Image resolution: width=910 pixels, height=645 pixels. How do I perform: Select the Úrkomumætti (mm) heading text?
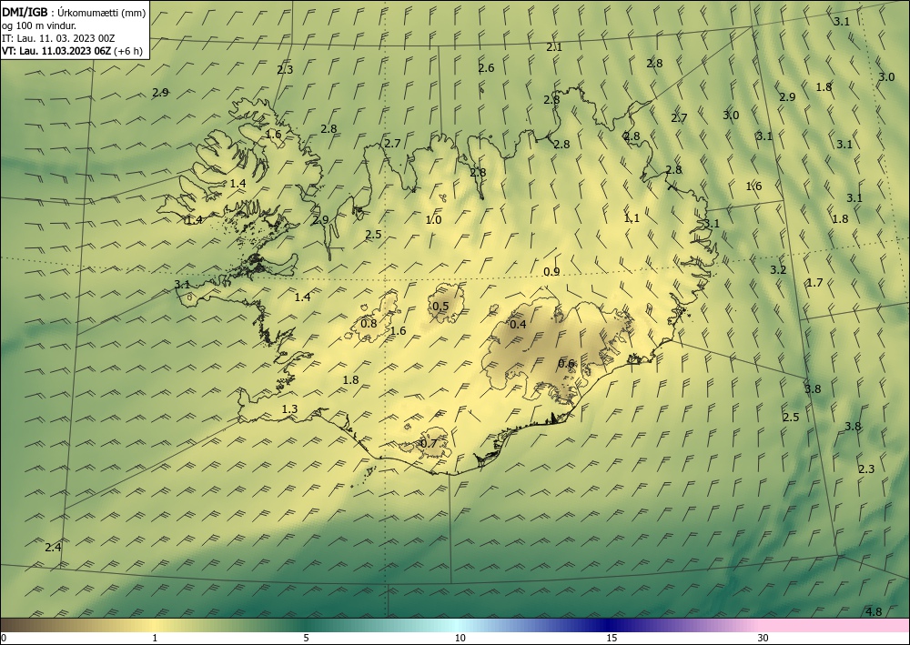102,14
